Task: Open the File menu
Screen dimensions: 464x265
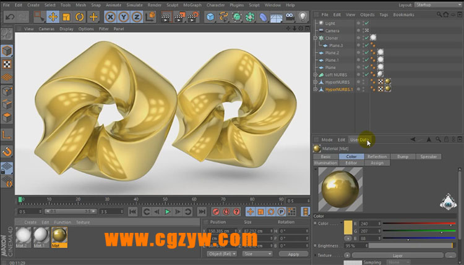Action: point(6,5)
